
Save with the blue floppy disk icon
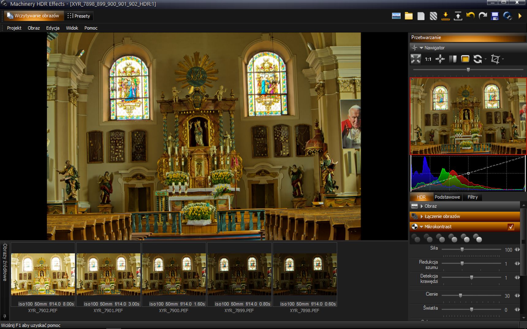tap(495, 16)
